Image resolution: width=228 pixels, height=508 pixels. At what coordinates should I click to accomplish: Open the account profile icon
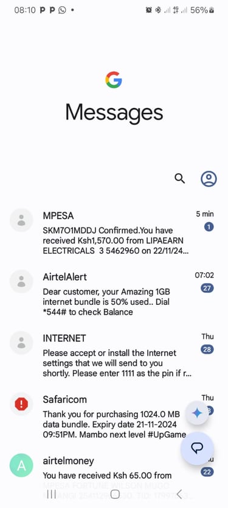209,179
